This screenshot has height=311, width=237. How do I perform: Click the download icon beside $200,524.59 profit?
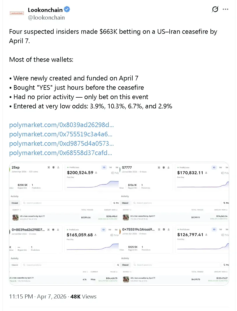(x=96, y=173)
